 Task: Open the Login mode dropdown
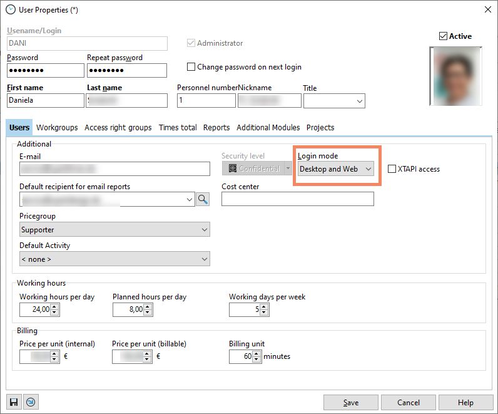pos(336,168)
